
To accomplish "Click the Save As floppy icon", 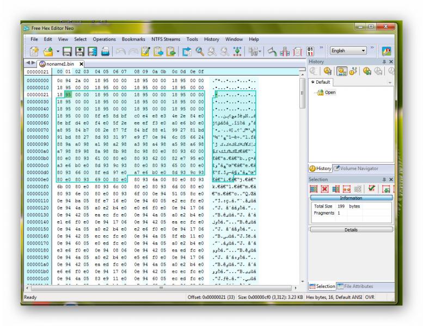I will point(79,51).
